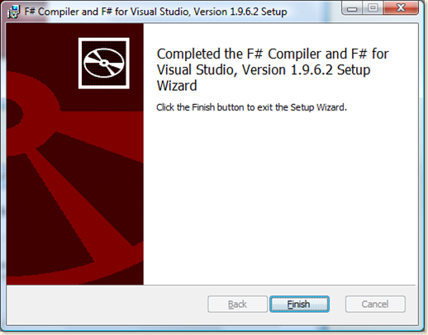The image size is (428, 335).
Task: Click the empty white content area below the instructions
Action: [279, 198]
